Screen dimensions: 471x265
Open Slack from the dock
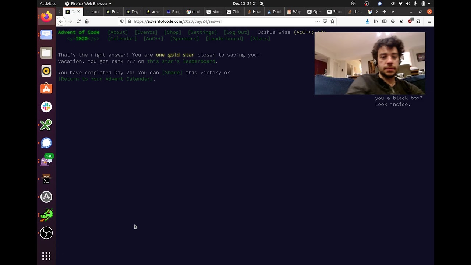click(x=46, y=107)
